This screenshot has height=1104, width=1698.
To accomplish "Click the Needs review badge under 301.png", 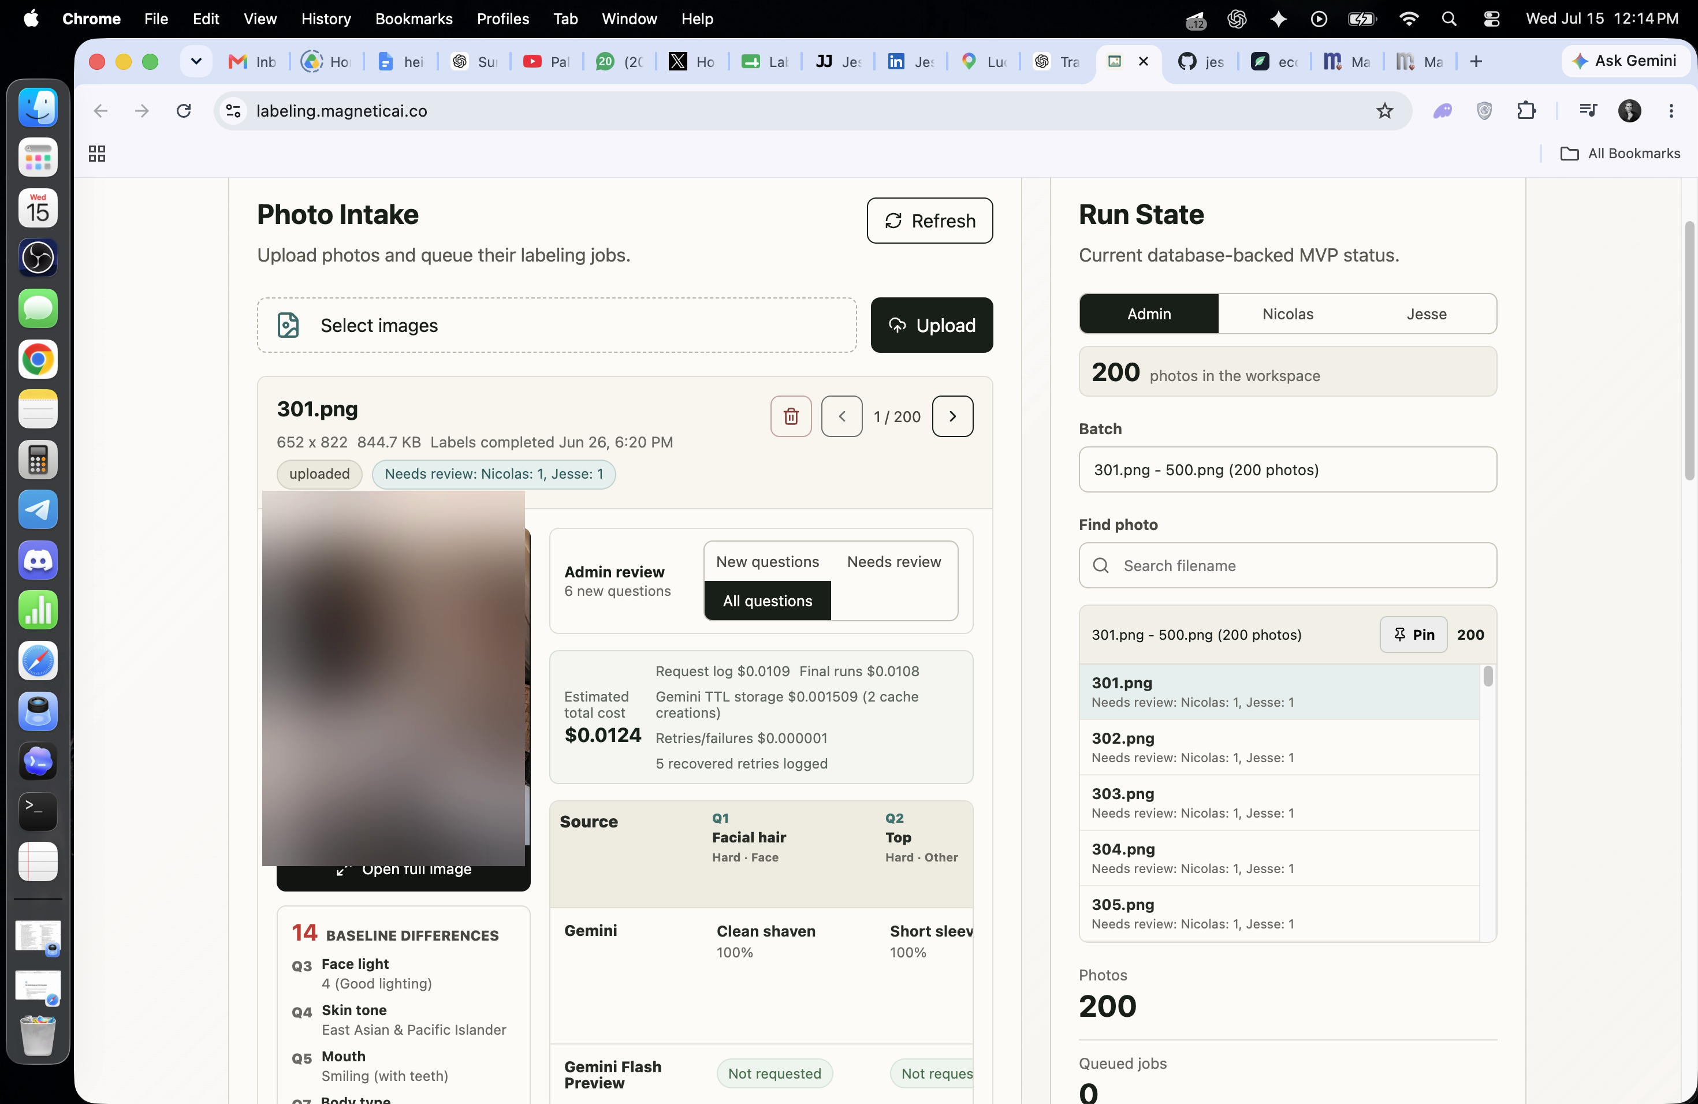I will (494, 474).
